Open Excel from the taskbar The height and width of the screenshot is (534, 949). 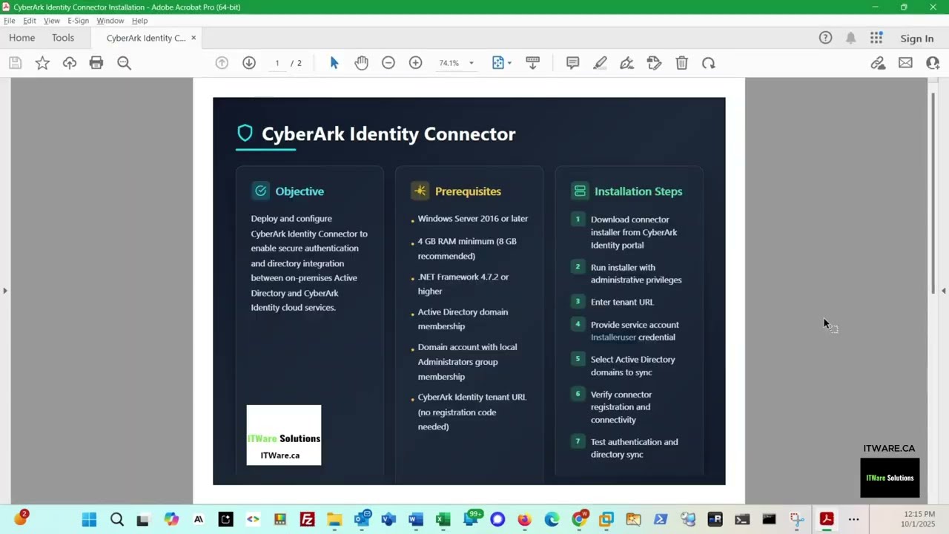[443, 519]
